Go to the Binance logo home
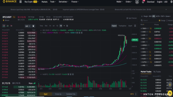This screenshot has height=97, width=173. (x=9, y=2)
